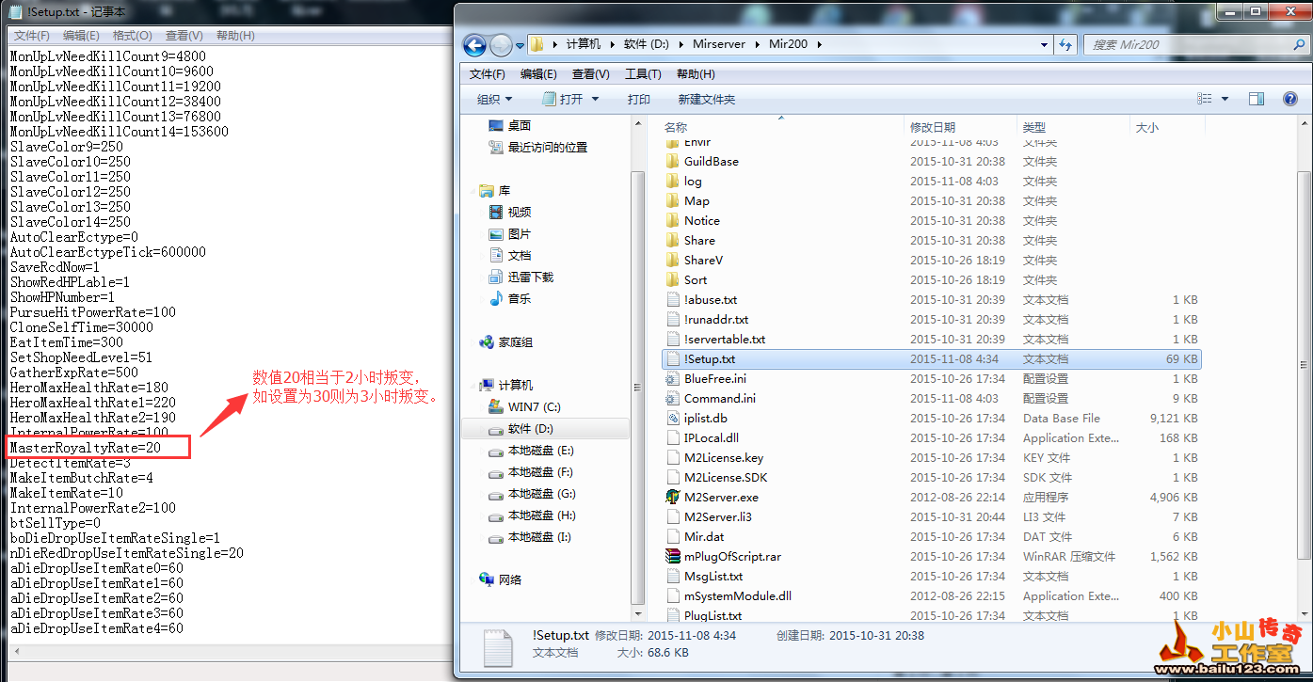Select M2License.key file

(714, 457)
